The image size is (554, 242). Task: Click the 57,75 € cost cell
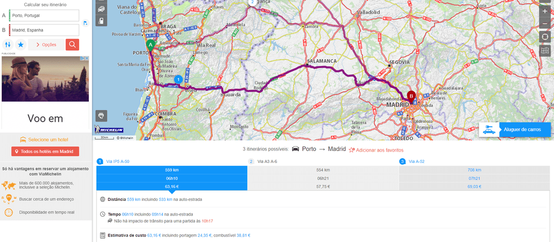click(323, 187)
